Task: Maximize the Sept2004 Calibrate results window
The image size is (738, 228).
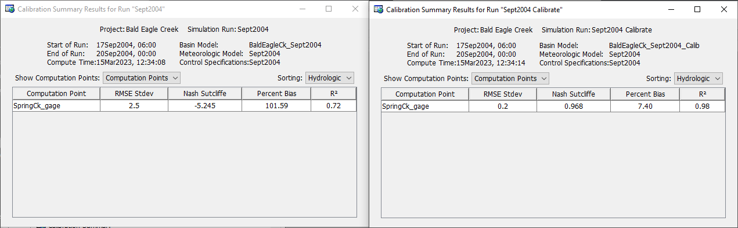Action: click(x=697, y=9)
